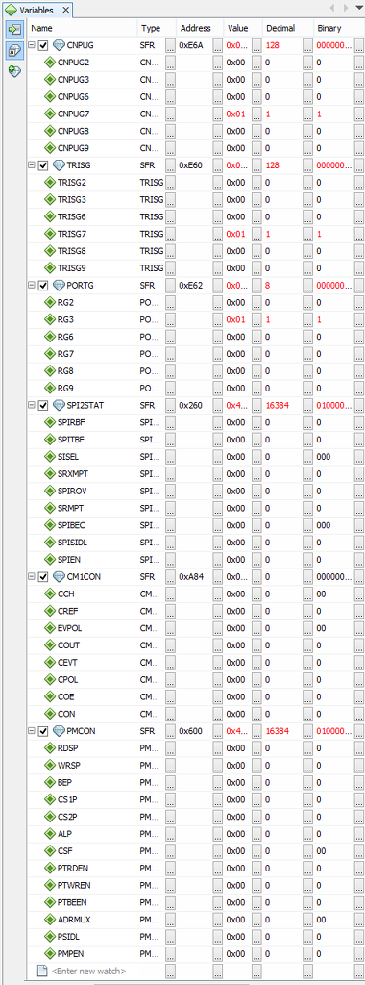Screen dimensions: 365x985
Task: Sort by the Binary column header
Action: coord(339,28)
